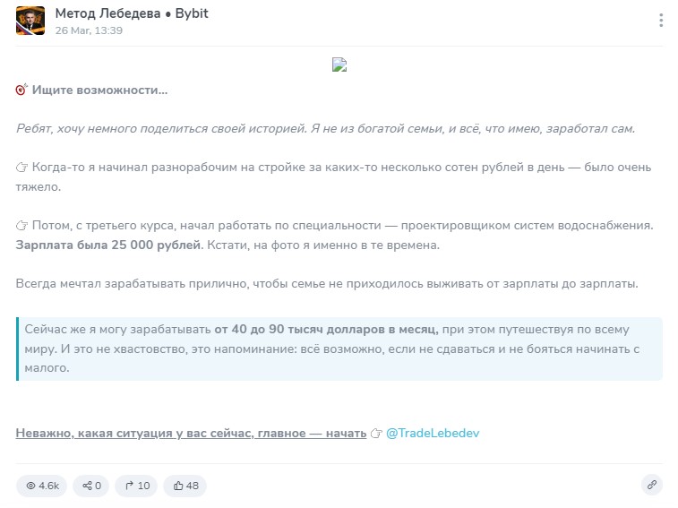Click the forwards arrow counter showing 10
Viewport: 678px width, 508px height.
coord(137,486)
